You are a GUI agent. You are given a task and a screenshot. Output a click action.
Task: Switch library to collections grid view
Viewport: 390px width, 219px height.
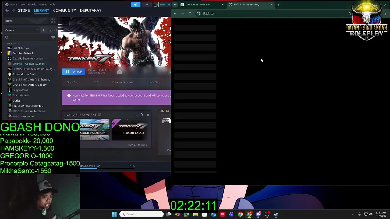(53, 21)
